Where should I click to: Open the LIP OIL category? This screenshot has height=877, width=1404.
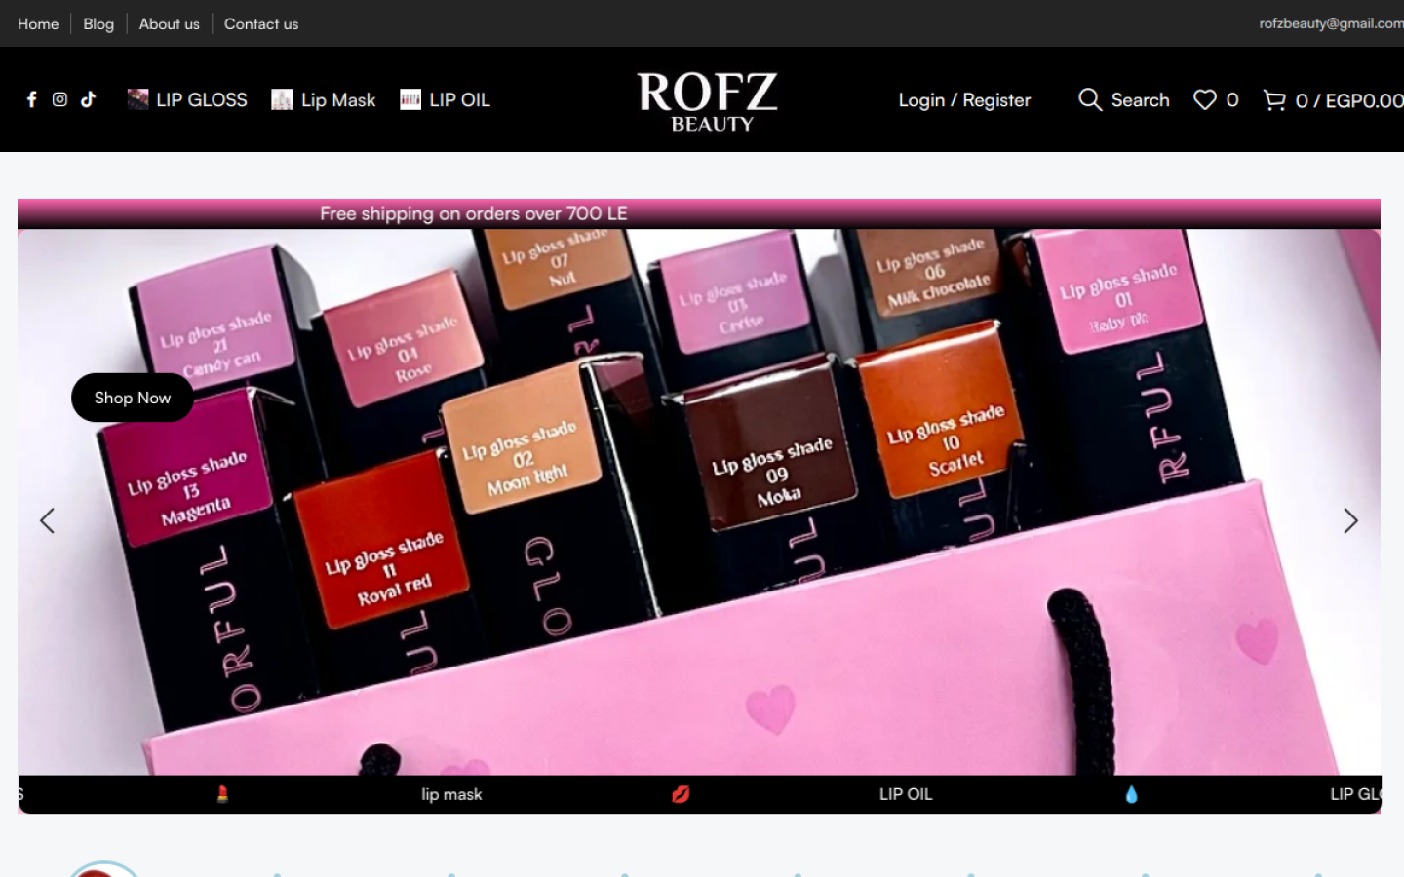coord(459,99)
